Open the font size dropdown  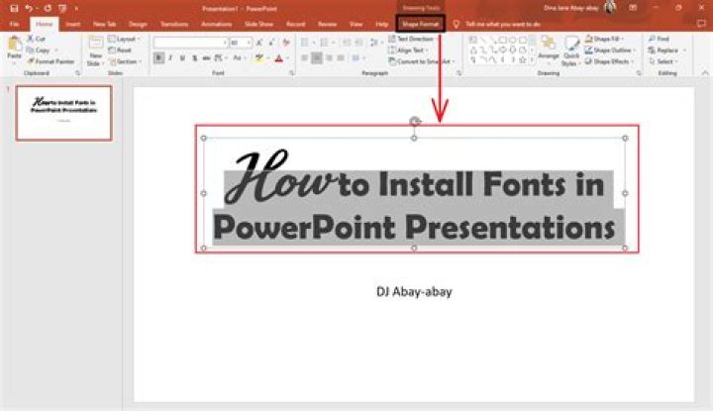click(249, 43)
